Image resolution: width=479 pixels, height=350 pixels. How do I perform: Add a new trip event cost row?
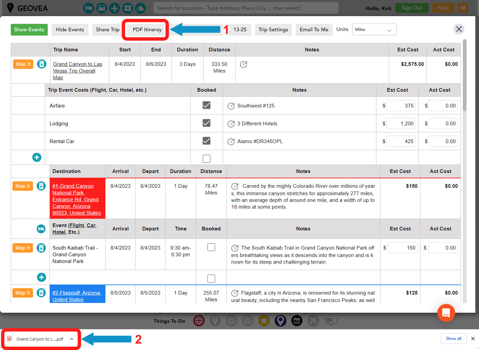click(37, 157)
